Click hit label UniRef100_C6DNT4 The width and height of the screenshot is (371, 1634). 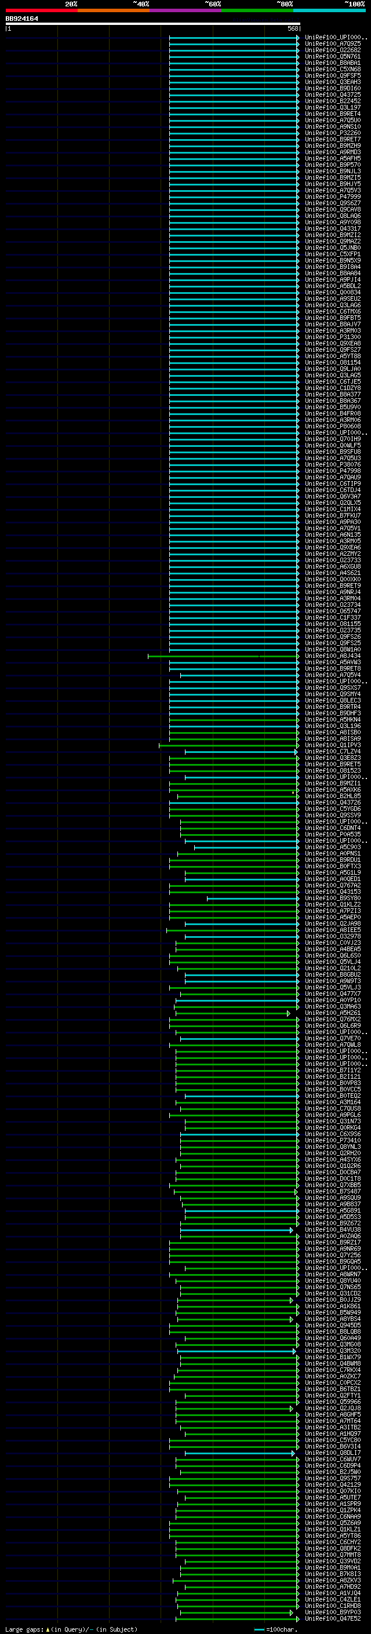pos(332,828)
